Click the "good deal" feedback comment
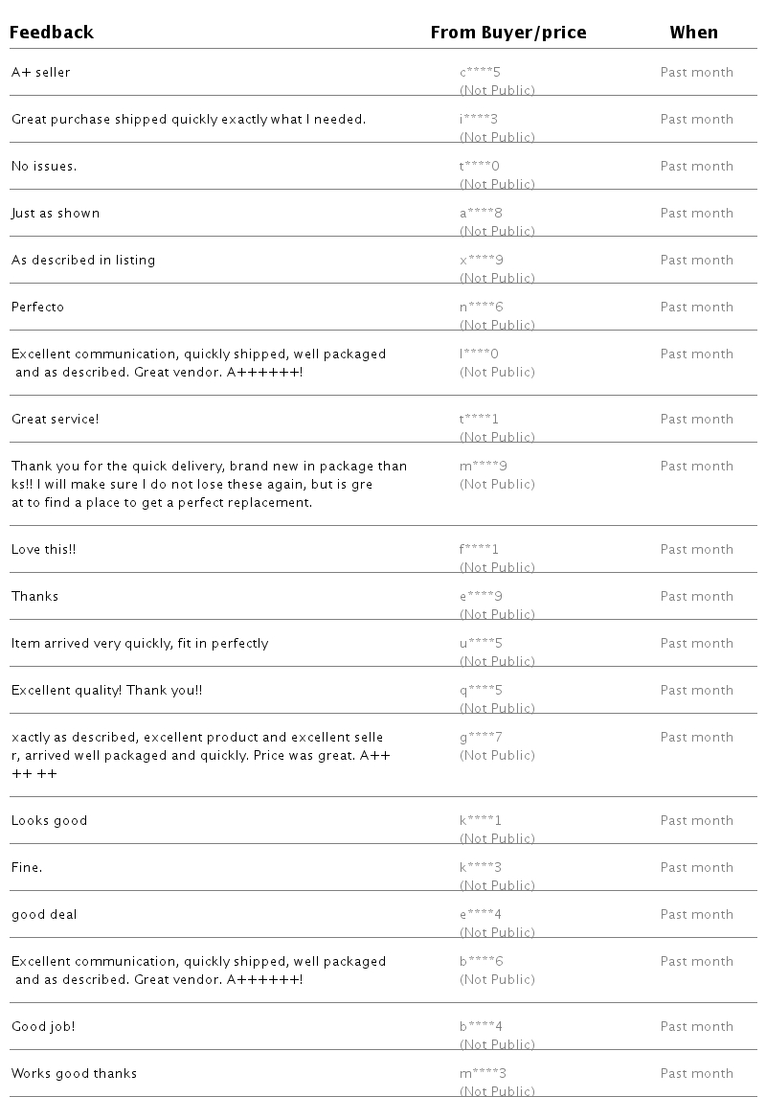766x1097 pixels. coord(45,914)
